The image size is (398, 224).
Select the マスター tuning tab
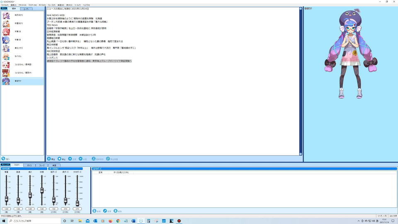coord(17,165)
